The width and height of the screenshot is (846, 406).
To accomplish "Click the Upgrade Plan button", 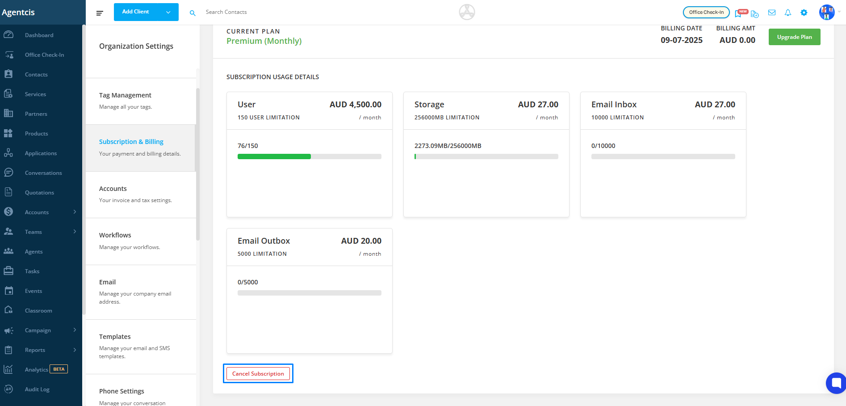I will (x=794, y=37).
